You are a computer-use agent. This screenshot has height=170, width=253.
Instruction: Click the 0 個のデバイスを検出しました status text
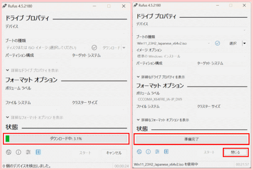(27, 166)
